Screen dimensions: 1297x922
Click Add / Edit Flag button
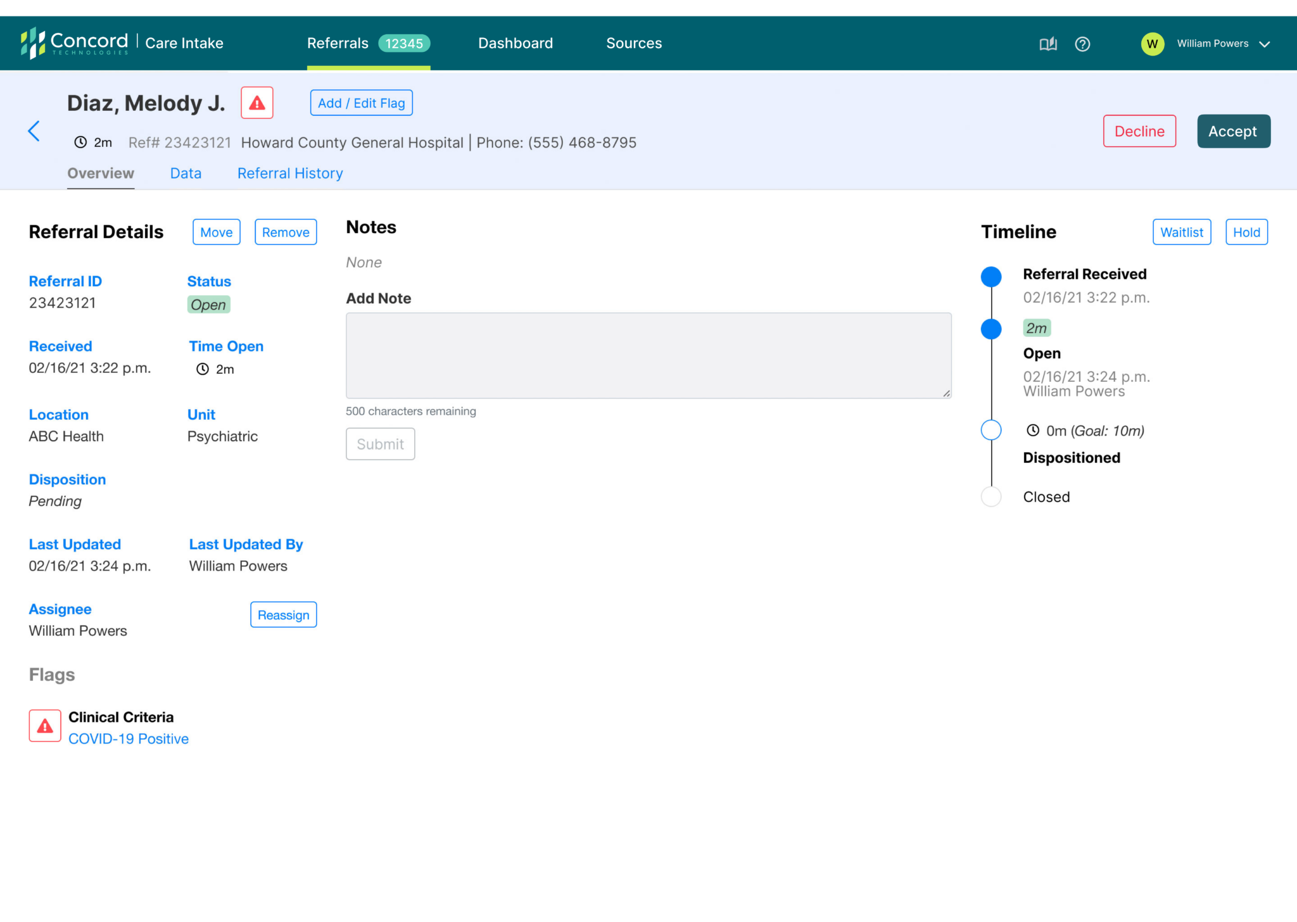pos(361,103)
